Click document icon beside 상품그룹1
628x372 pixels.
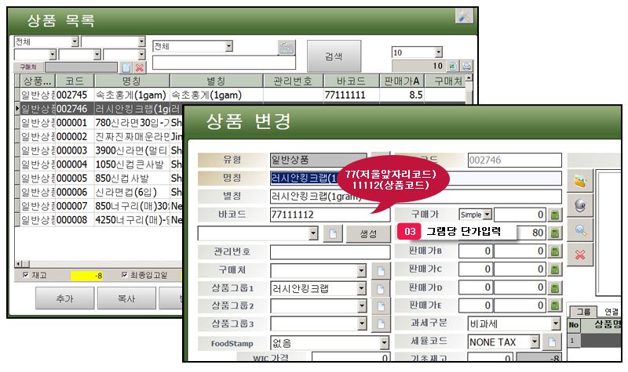coord(381,288)
